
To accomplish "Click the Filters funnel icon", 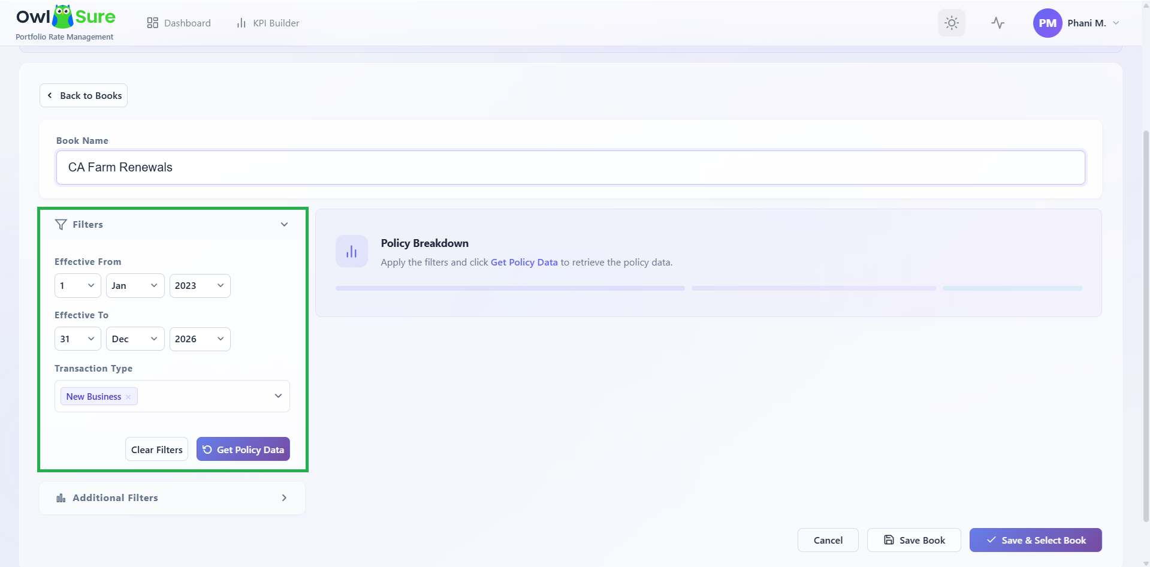I will (x=61, y=224).
